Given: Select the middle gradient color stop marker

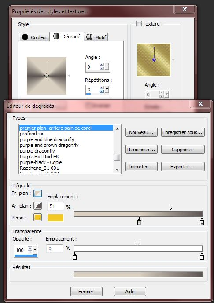Looking at the screenshot, I should pyautogui.click(x=139, y=222).
